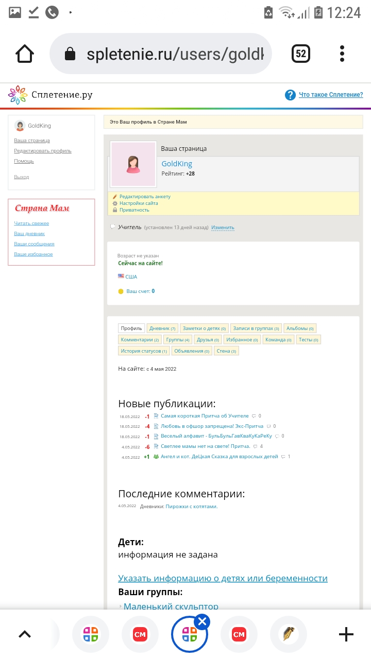
Task: Click the pencil icon beside Редактировать анкету
Action: pos(115,197)
